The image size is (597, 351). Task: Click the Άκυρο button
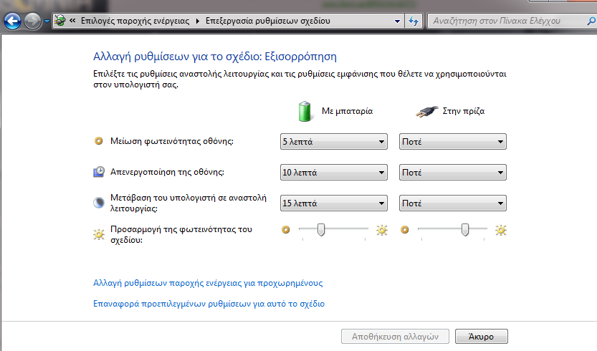[x=482, y=337]
